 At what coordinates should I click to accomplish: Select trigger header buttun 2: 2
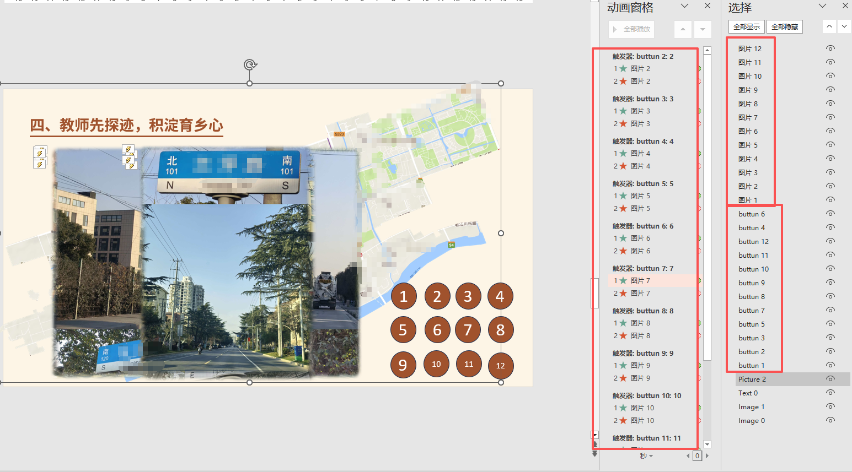[x=643, y=56]
